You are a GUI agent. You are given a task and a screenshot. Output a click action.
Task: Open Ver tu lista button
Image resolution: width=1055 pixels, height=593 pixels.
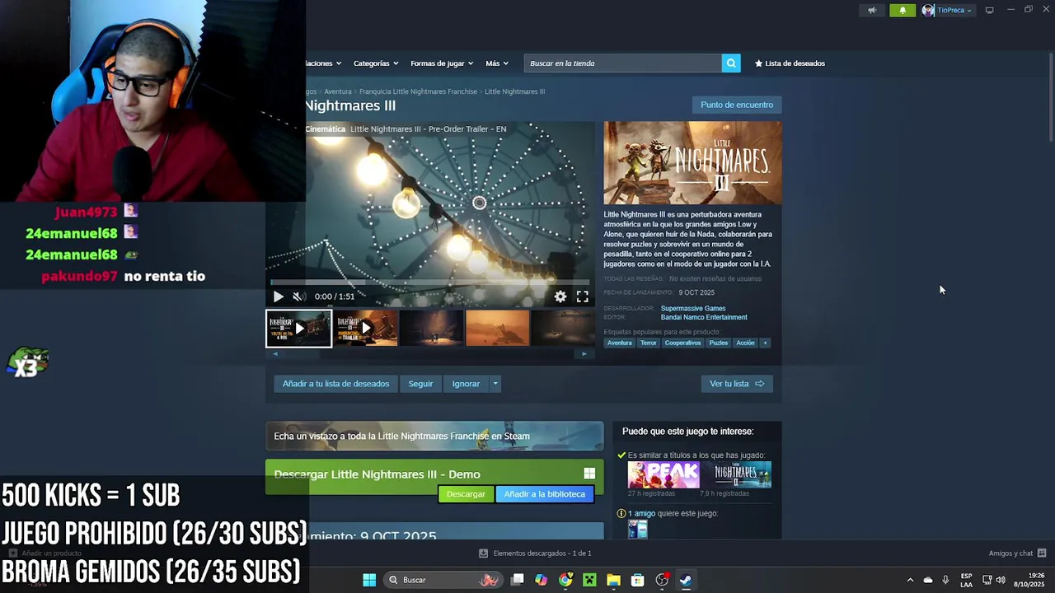point(737,384)
